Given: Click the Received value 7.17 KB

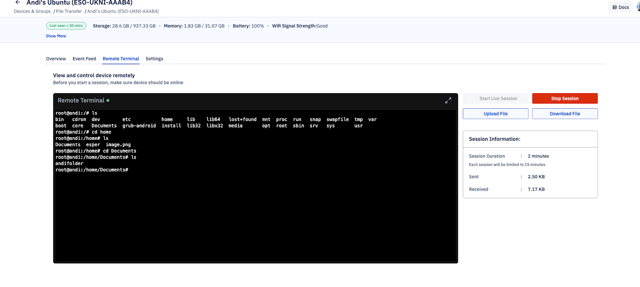Looking at the screenshot, I should [536, 189].
